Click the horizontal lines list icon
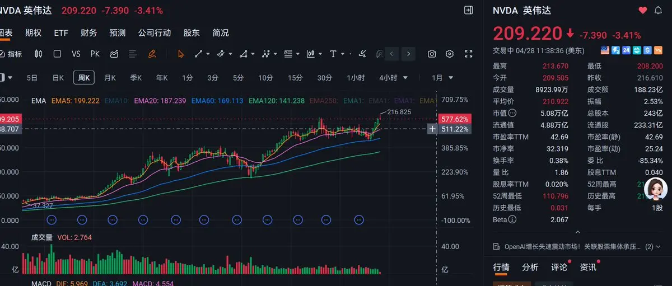The image size is (672, 286). (x=133, y=54)
